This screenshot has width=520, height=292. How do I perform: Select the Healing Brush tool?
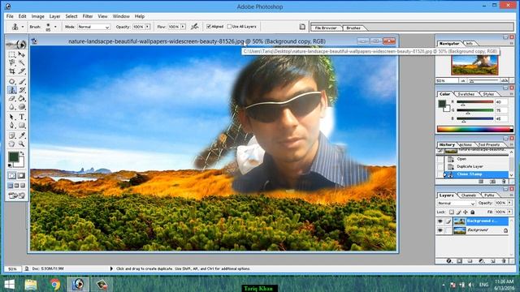coord(12,81)
